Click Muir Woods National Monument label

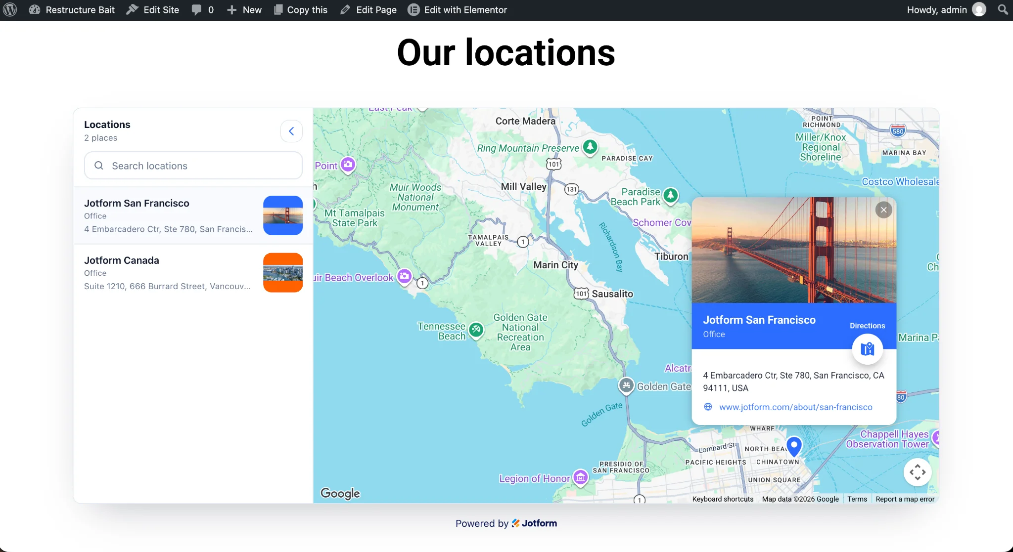[415, 197]
